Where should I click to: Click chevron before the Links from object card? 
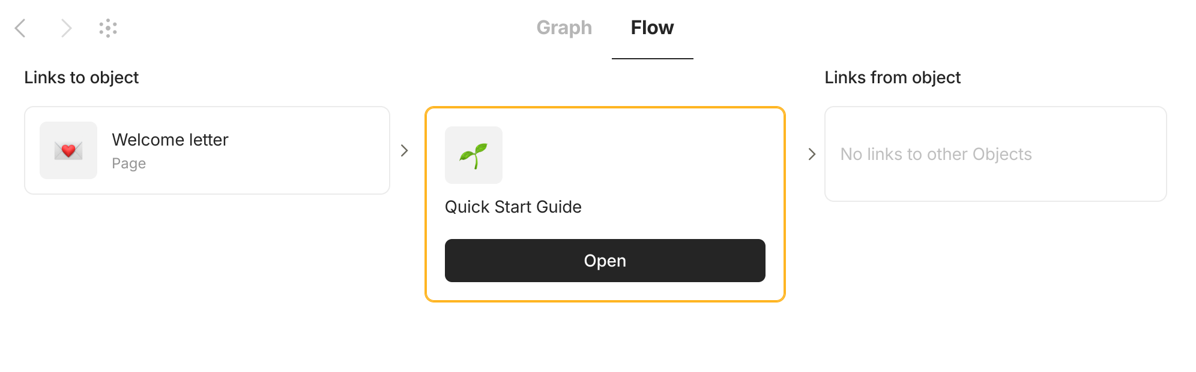812,154
